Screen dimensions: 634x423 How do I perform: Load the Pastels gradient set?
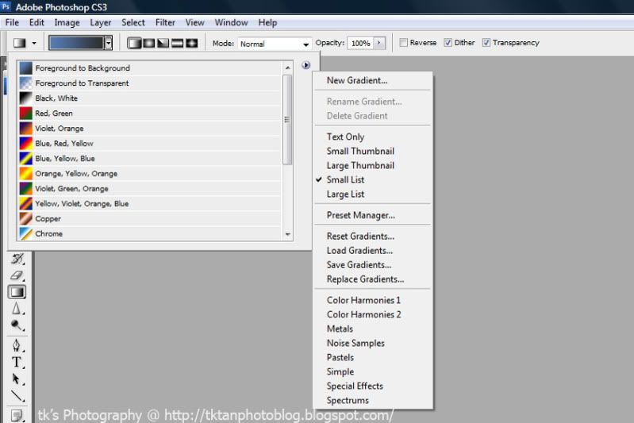pyautogui.click(x=373, y=358)
